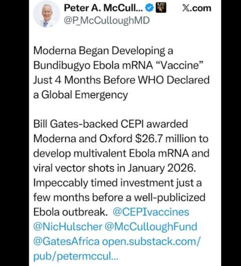Open the @NicHulscher mention
The height and width of the screenshot is (266, 241).
[68, 227]
